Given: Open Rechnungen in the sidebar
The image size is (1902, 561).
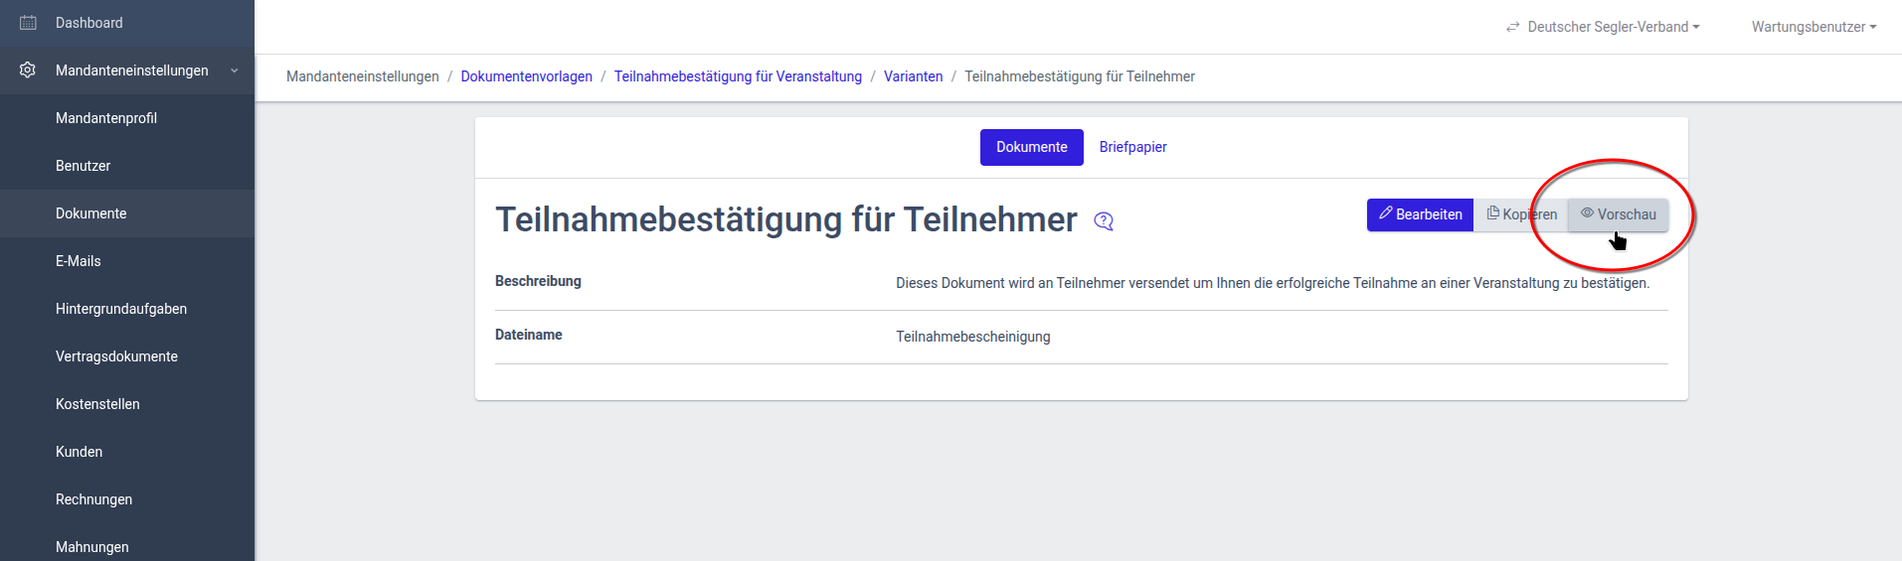Looking at the screenshot, I should pyautogui.click(x=93, y=499).
